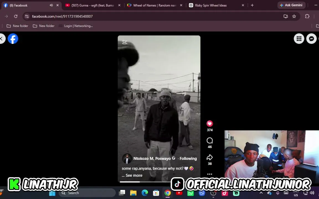The width and height of the screenshot is (319, 199).
Task: Open the volume speaker tray icon
Action: coord(312,193)
